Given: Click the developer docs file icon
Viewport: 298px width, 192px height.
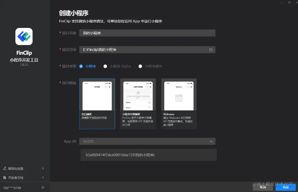Looking at the screenshot, I should click(x=5, y=177).
